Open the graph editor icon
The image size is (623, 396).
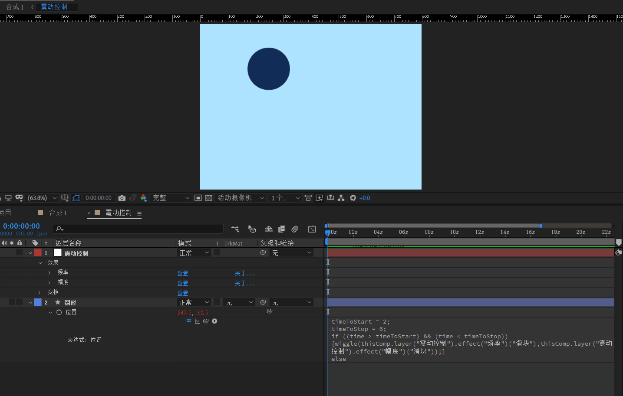point(312,229)
